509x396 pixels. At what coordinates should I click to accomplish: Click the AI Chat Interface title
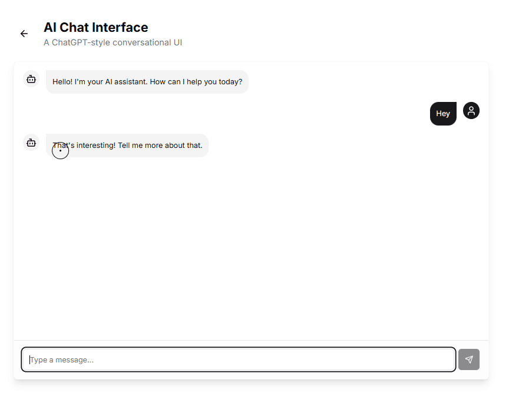click(x=96, y=27)
